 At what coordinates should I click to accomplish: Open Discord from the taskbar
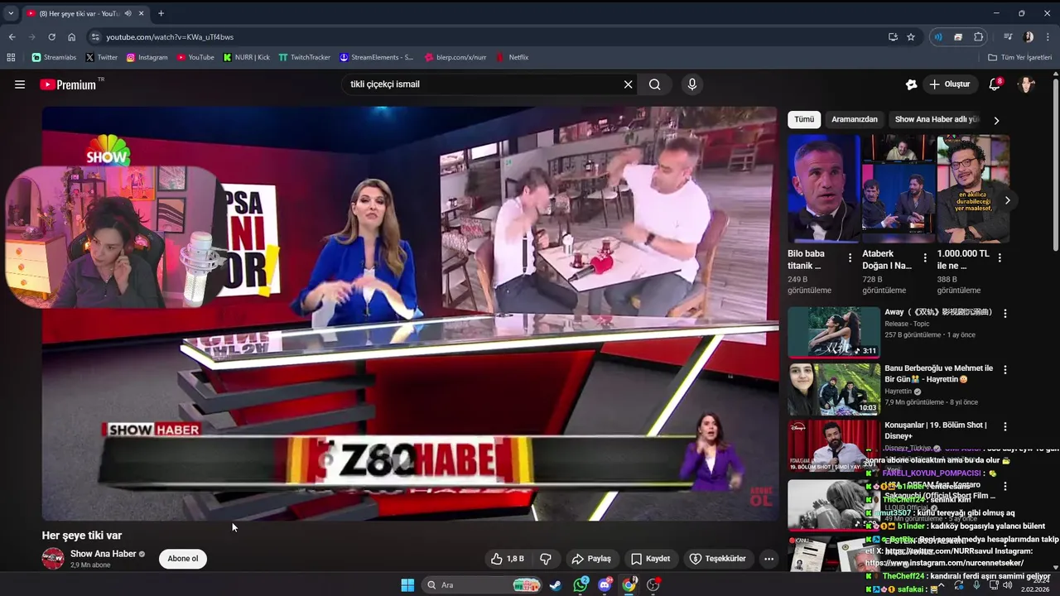pos(605,585)
